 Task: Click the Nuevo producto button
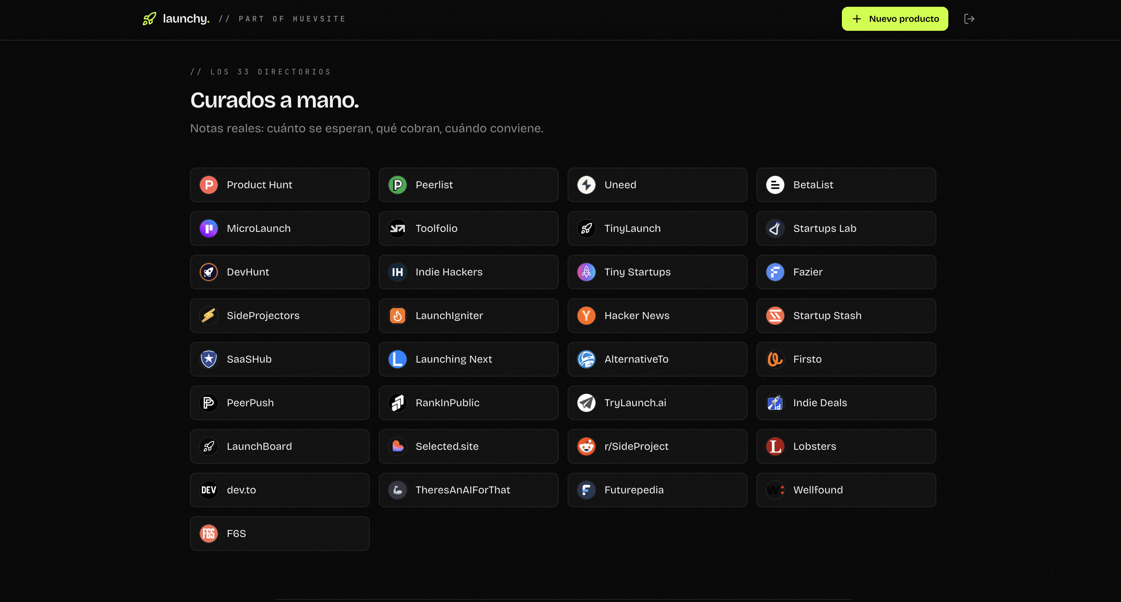pos(895,19)
